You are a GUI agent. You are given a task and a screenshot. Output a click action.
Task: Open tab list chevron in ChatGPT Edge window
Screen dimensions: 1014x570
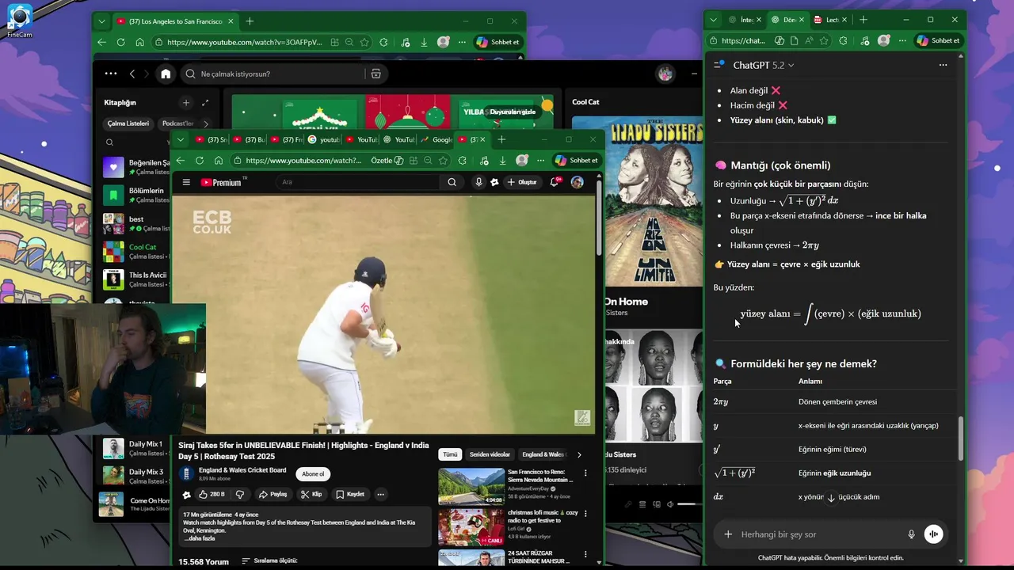tap(713, 20)
